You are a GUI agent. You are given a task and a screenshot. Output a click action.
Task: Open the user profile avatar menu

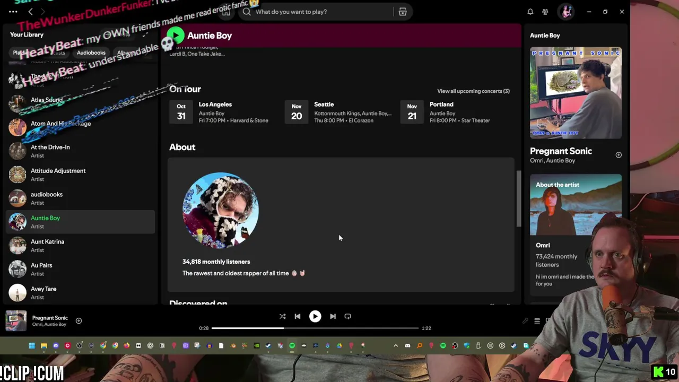tap(566, 12)
